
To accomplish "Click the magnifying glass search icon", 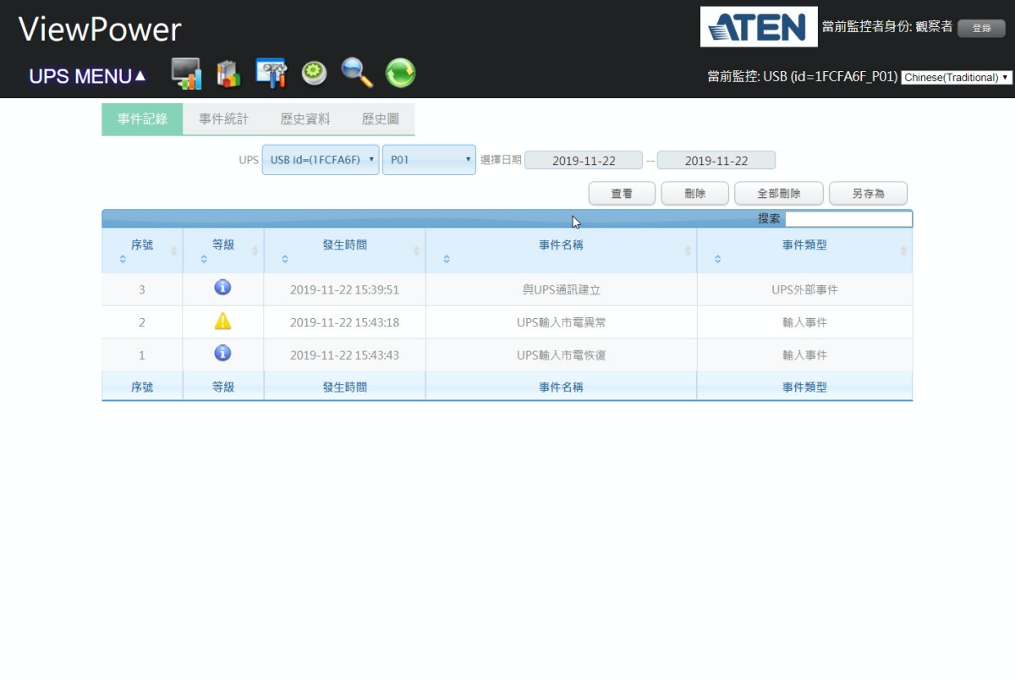I will (357, 74).
